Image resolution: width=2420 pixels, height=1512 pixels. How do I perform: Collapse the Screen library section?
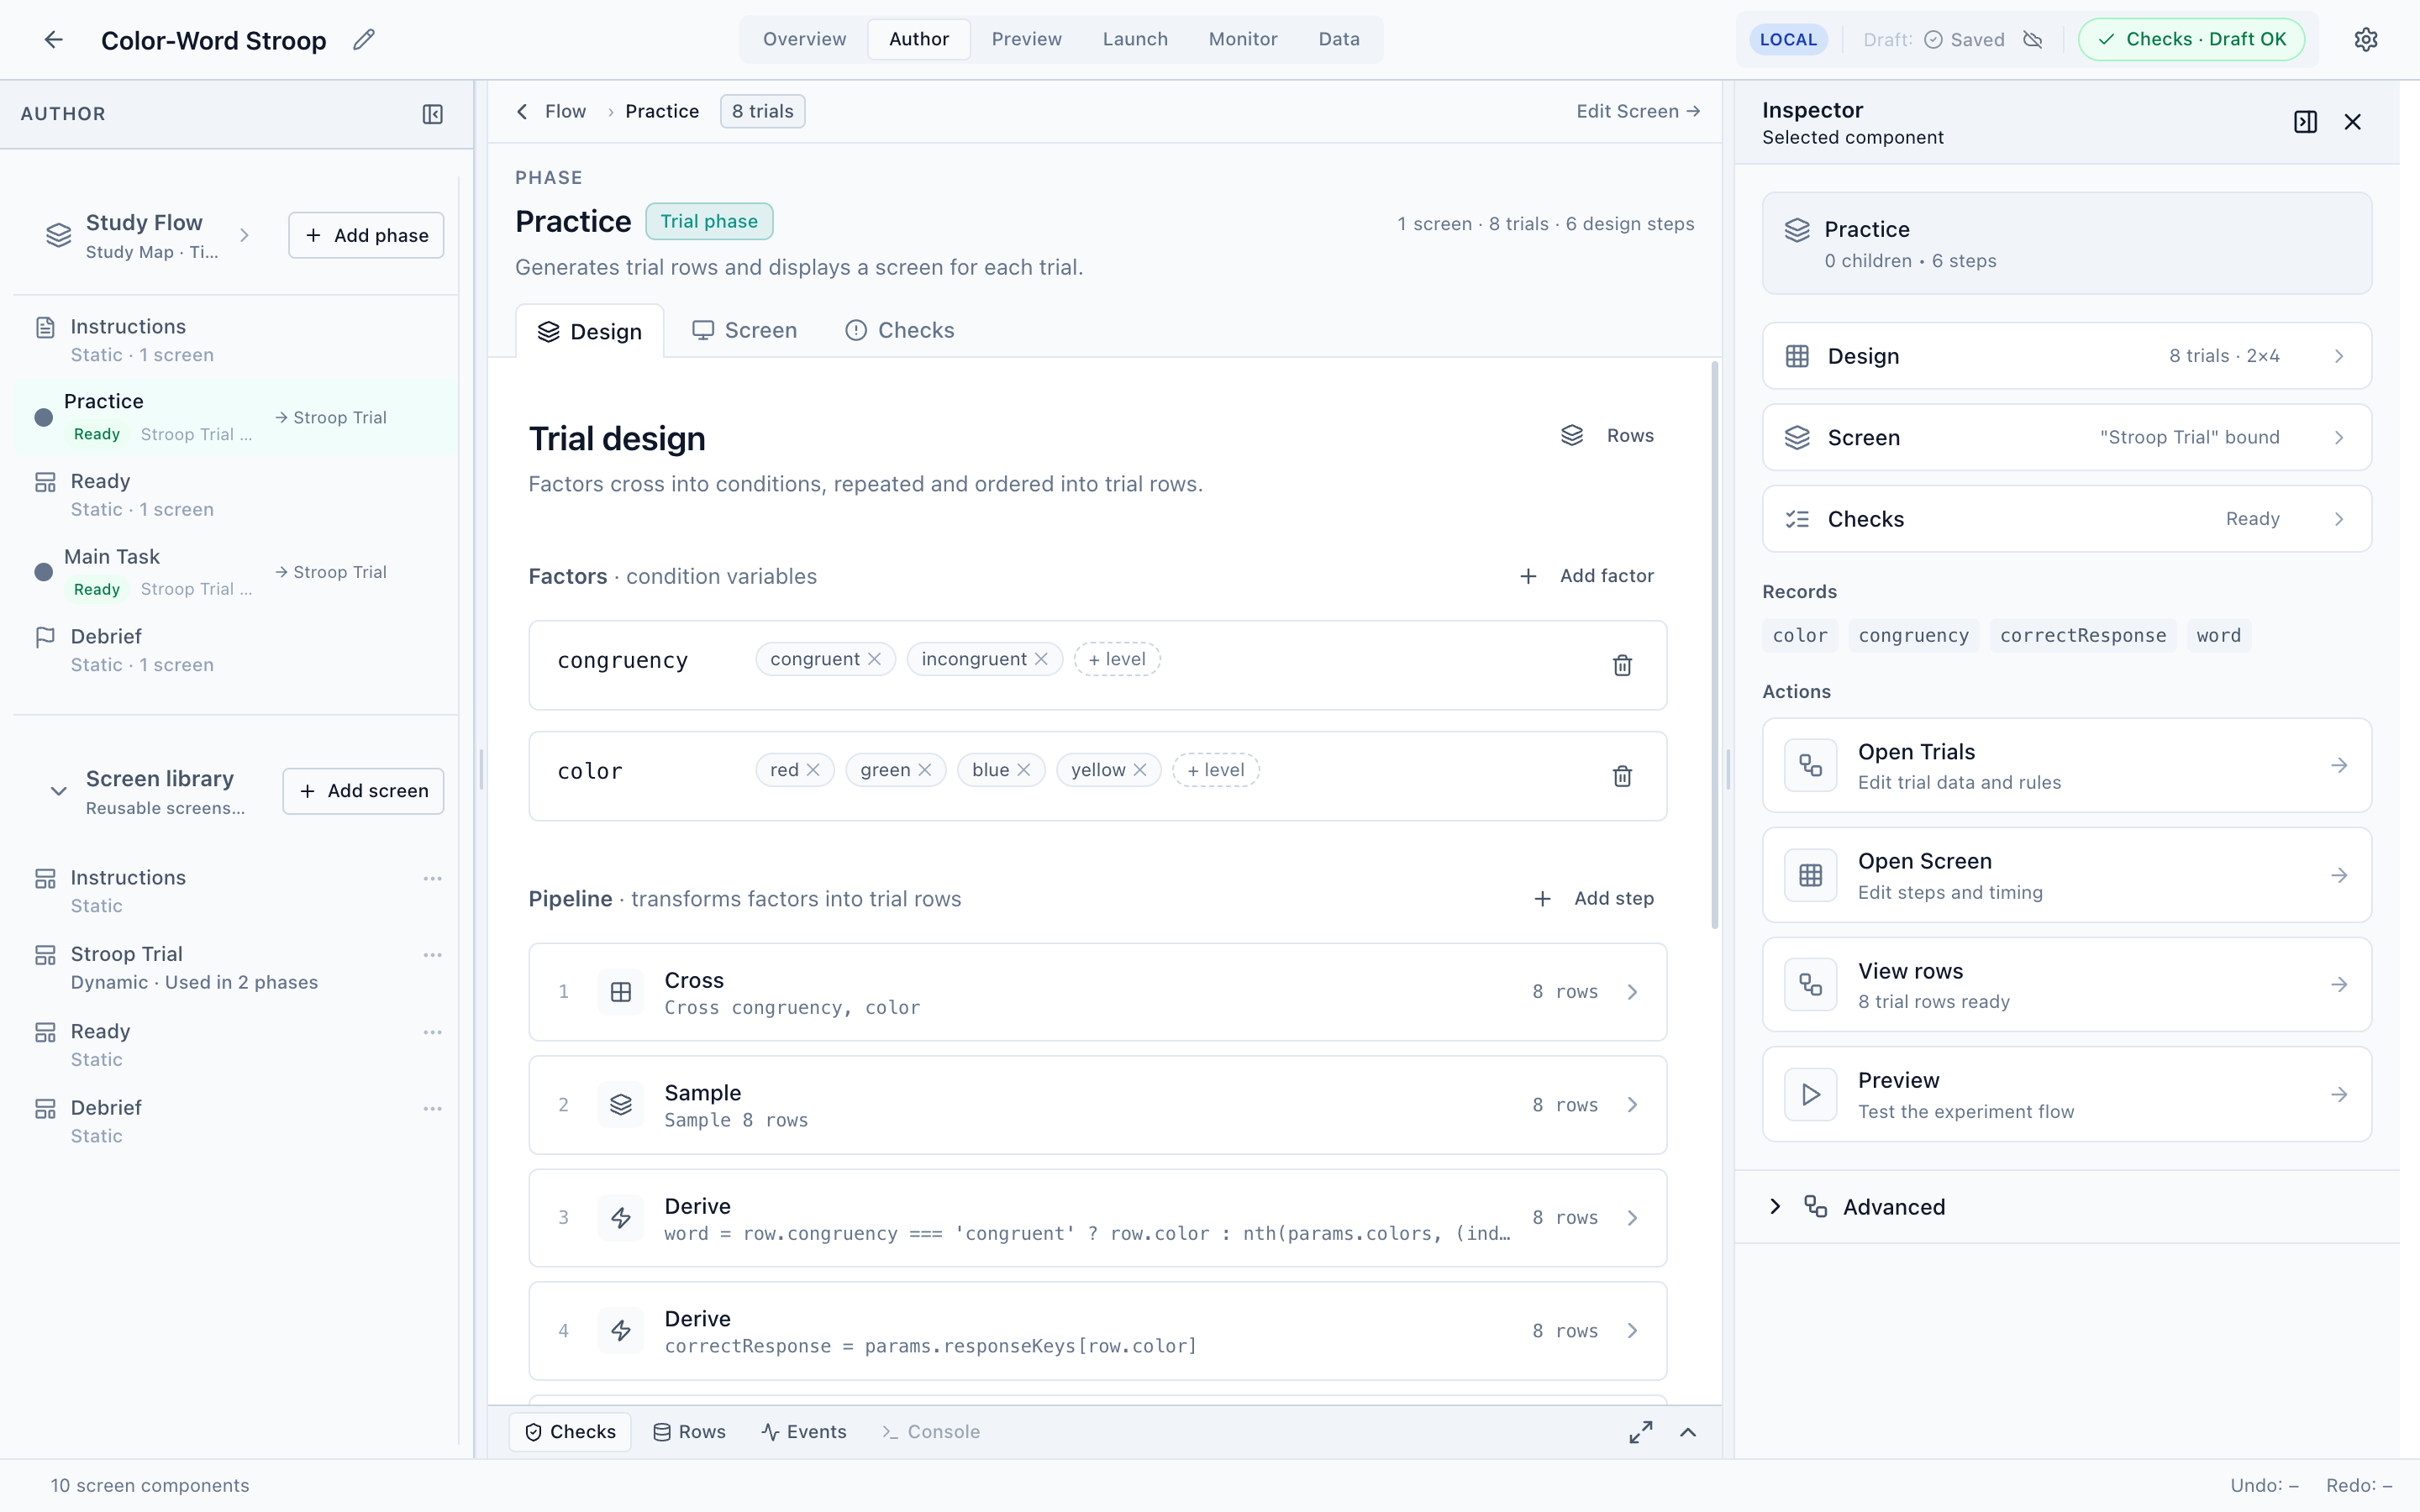(x=59, y=791)
